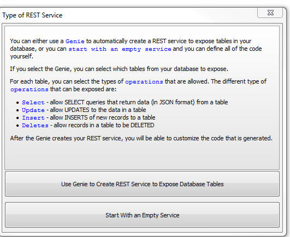Click the bullet before the Update link

(17, 110)
